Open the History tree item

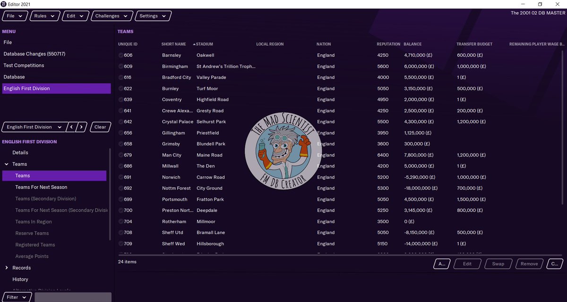point(20,279)
